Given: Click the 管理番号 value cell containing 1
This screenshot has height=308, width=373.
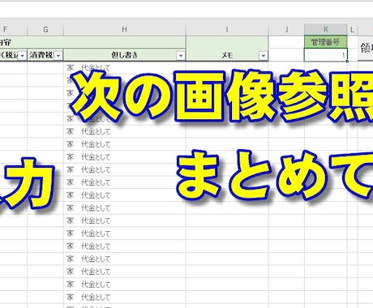Looking at the screenshot, I should click(x=326, y=55).
